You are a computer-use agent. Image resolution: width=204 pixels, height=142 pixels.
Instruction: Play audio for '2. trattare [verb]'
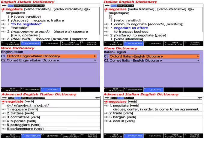(x=4, y=113)
